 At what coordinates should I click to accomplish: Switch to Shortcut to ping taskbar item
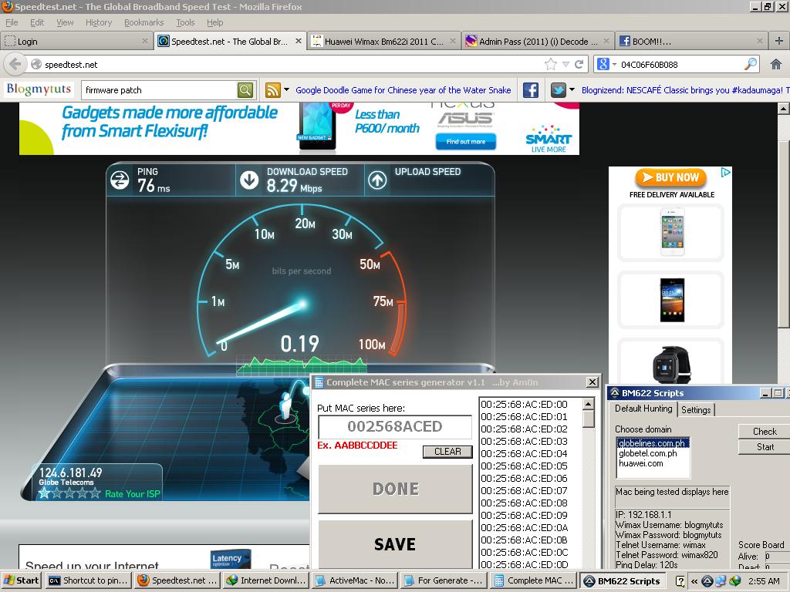click(x=89, y=580)
